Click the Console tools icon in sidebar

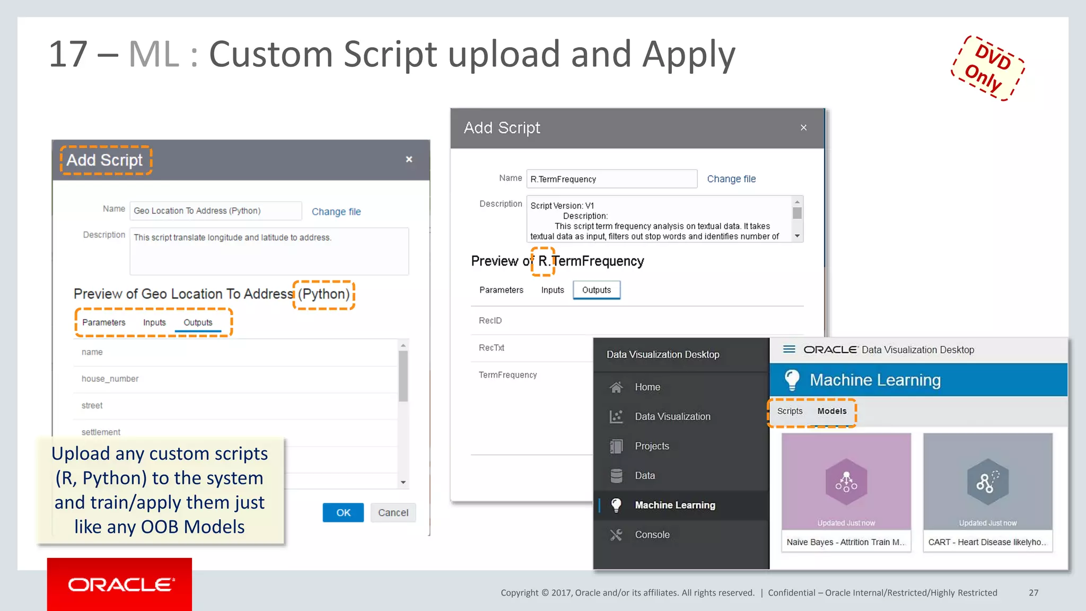pyautogui.click(x=616, y=535)
